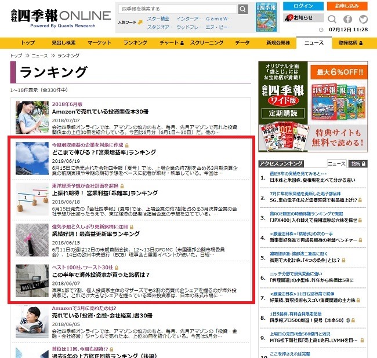Click the 今期増収増益の企業を対象に作成 subtitle
Viewport: 377px width, 358px height.
pyautogui.click(x=88, y=145)
